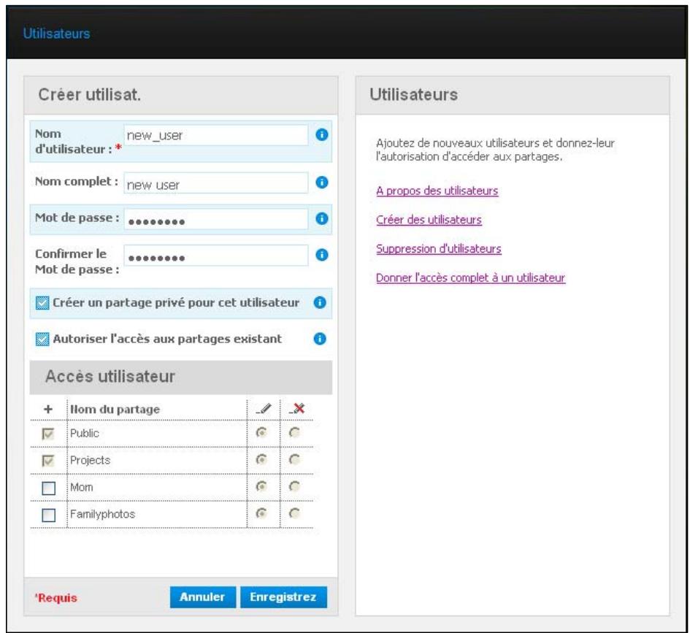Uncheck Créer un partage privé pour cet utilisateur
Image resolution: width=690 pixels, height=633 pixels.
click(42, 303)
